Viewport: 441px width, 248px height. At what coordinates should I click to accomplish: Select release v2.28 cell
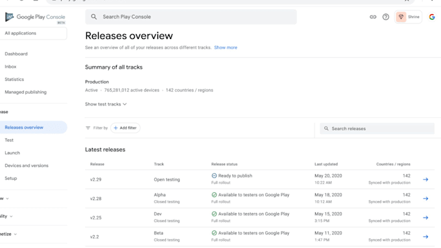click(x=95, y=199)
